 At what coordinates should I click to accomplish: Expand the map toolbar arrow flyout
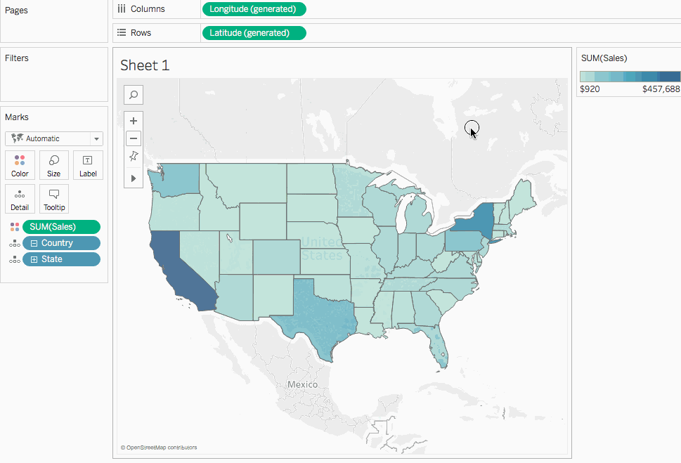pos(134,178)
